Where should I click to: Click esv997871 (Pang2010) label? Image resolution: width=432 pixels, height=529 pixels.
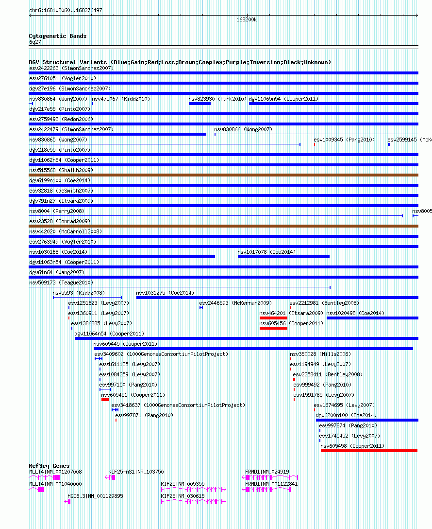pyautogui.click(x=144, y=415)
